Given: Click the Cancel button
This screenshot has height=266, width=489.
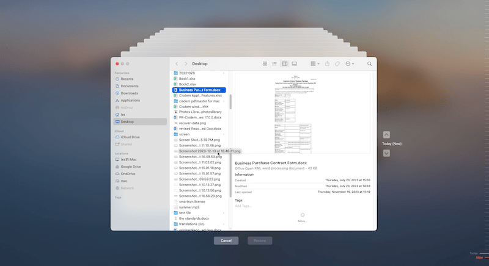Looking at the screenshot, I should [x=226, y=240].
